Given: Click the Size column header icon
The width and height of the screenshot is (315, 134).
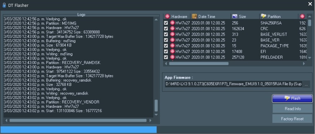Looking at the screenshot, I should [x=235, y=17].
